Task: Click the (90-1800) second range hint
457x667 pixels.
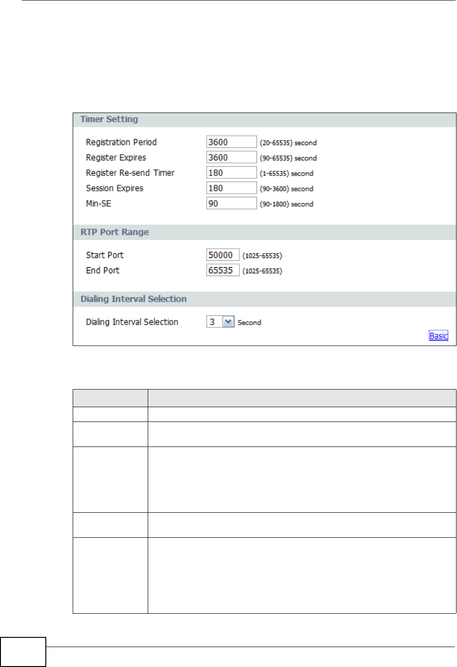Action: (287, 204)
